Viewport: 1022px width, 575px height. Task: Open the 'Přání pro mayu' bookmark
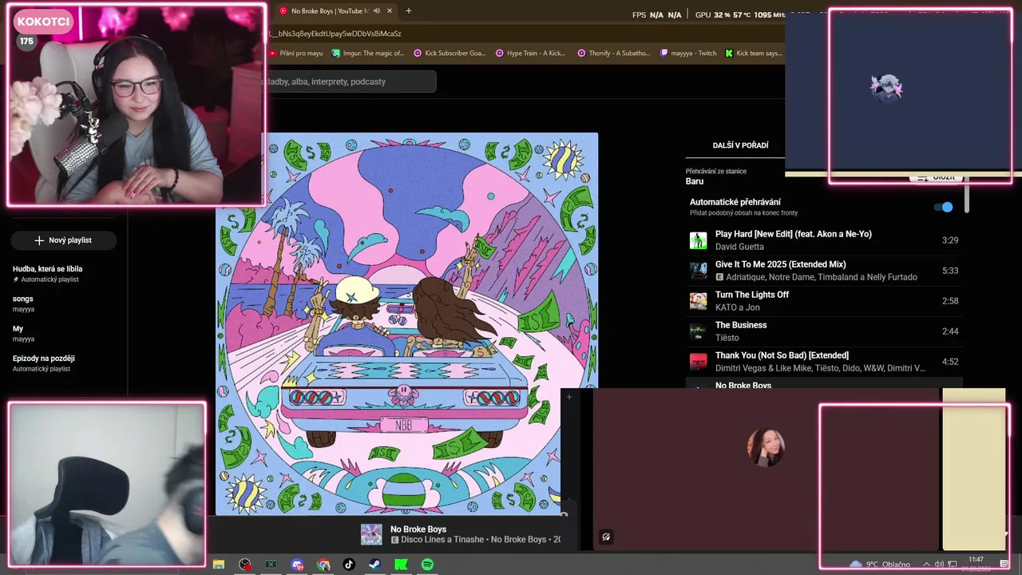pos(296,54)
